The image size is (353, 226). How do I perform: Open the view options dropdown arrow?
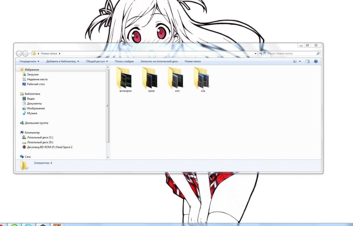coord(300,61)
